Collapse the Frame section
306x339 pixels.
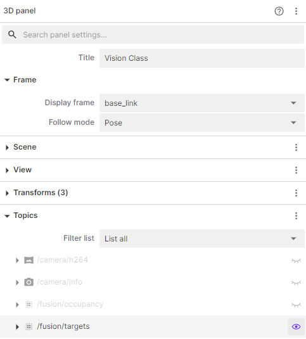(7, 80)
